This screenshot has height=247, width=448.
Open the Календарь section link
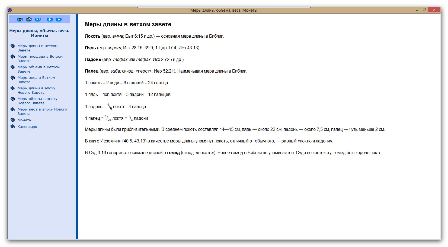pyautogui.click(x=27, y=126)
